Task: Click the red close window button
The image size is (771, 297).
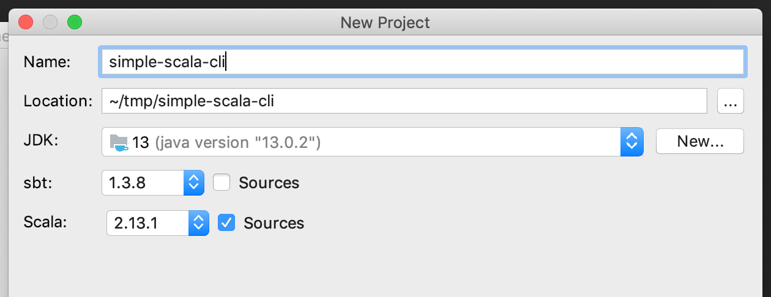Action: pos(26,23)
